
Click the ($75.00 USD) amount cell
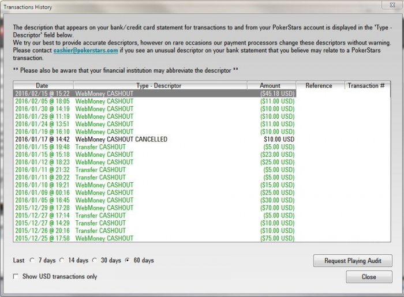click(277, 238)
